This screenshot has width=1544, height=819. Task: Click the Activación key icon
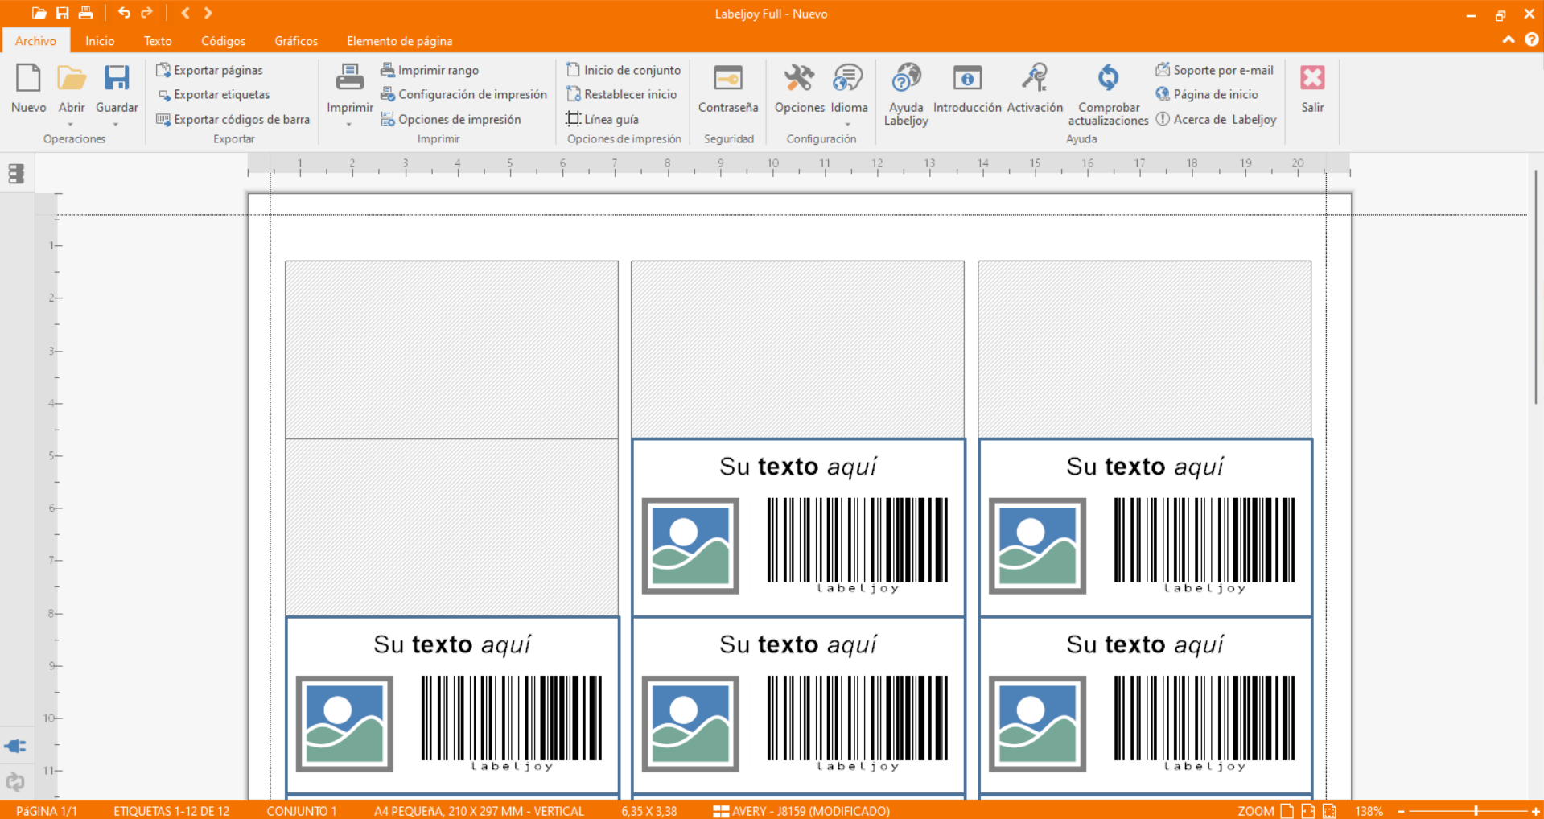[x=1035, y=79]
